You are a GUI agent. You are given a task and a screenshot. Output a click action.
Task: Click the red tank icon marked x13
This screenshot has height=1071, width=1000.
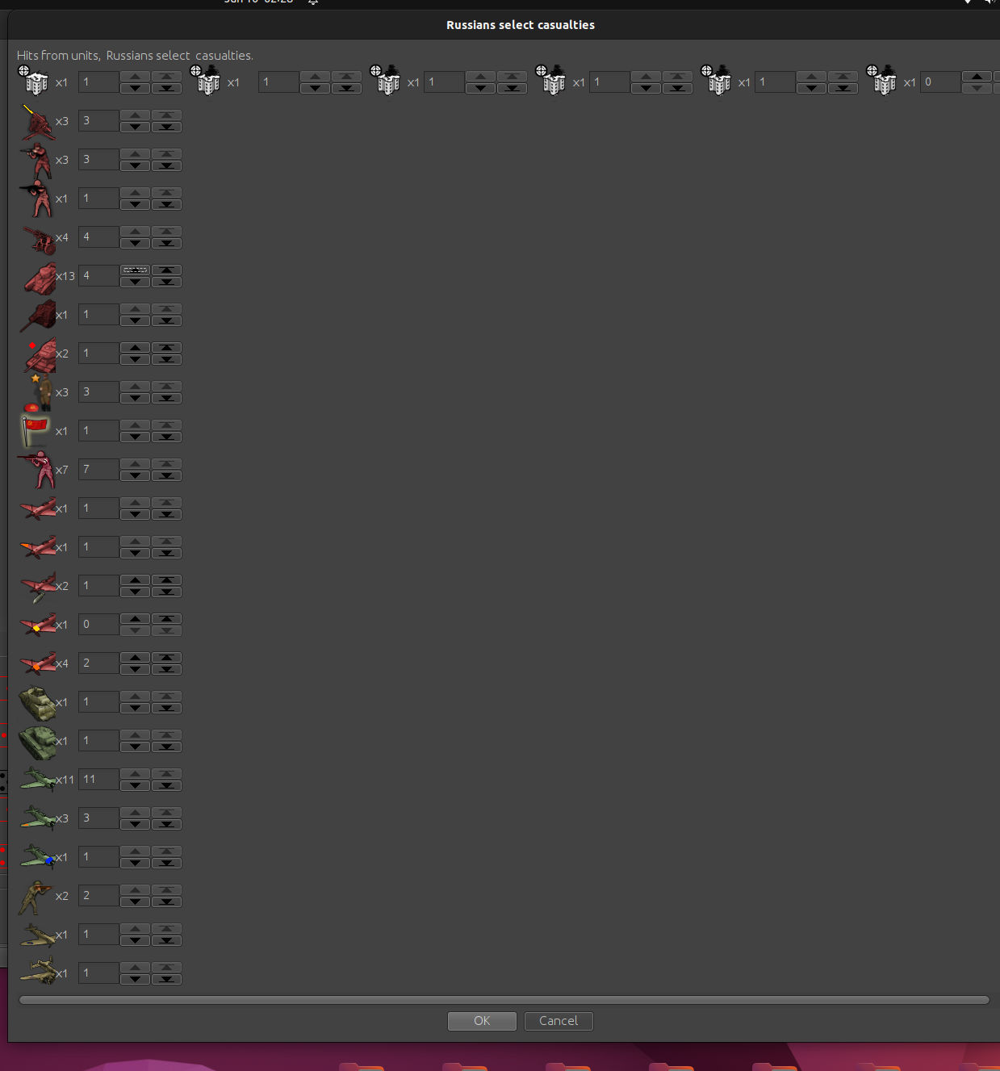pos(40,277)
